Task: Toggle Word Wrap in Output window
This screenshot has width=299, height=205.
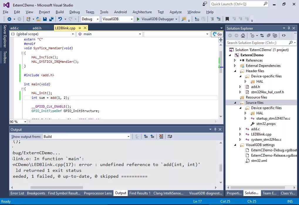Action: pos(170,136)
